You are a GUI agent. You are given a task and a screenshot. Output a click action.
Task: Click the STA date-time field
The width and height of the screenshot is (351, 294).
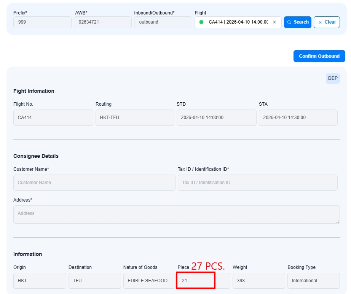[x=298, y=118]
